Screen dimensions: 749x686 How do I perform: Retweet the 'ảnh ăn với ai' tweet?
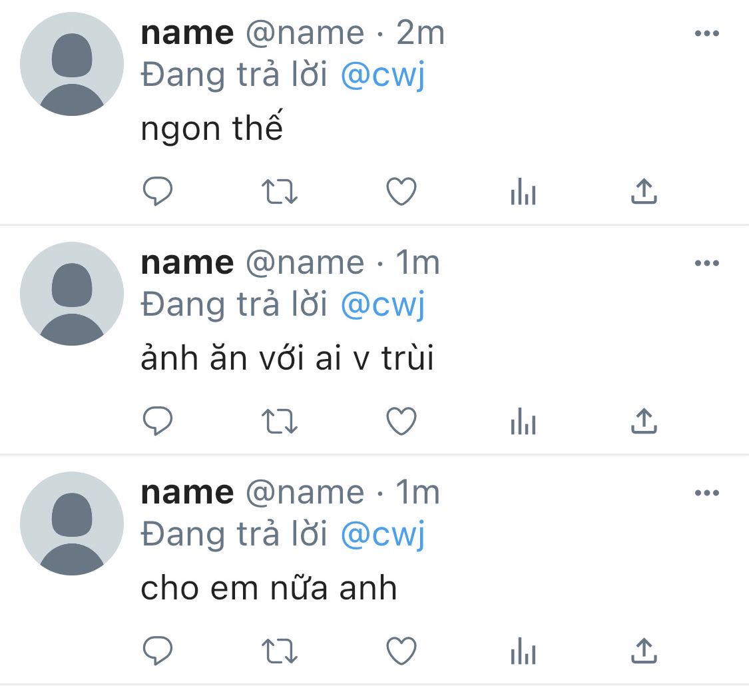click(x=280, y=421)
